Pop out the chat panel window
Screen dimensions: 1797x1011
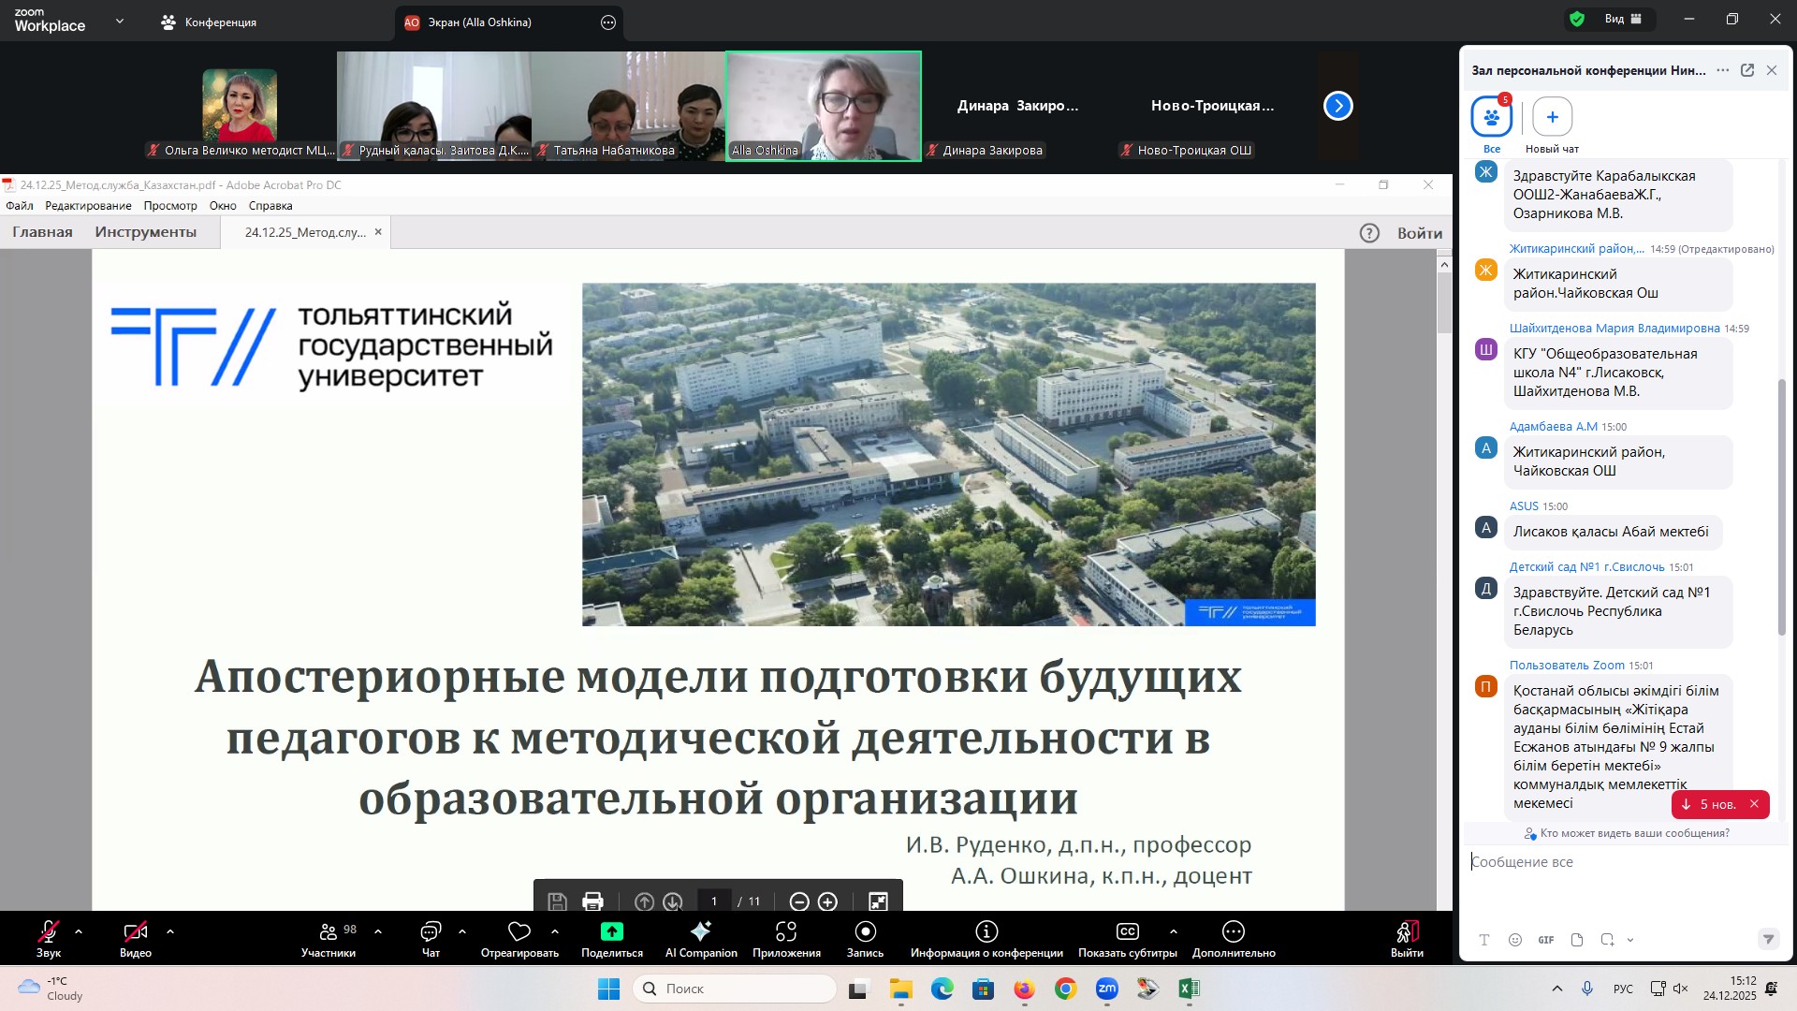1747,70
